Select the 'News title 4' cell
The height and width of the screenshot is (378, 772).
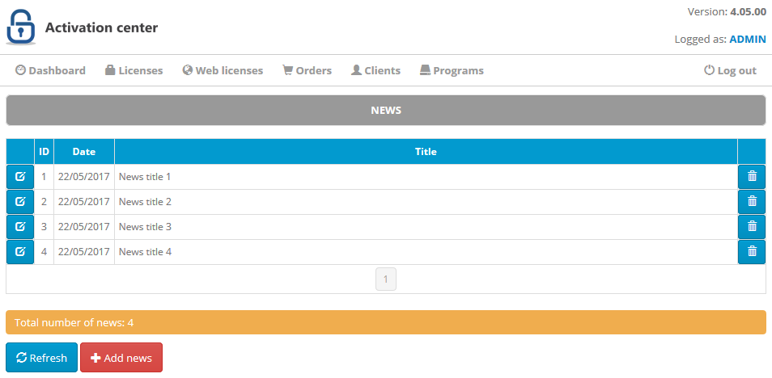point(426,252)
